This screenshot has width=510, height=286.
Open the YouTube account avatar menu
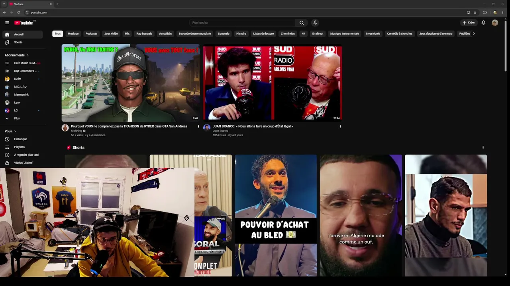[x=495, y=23]
